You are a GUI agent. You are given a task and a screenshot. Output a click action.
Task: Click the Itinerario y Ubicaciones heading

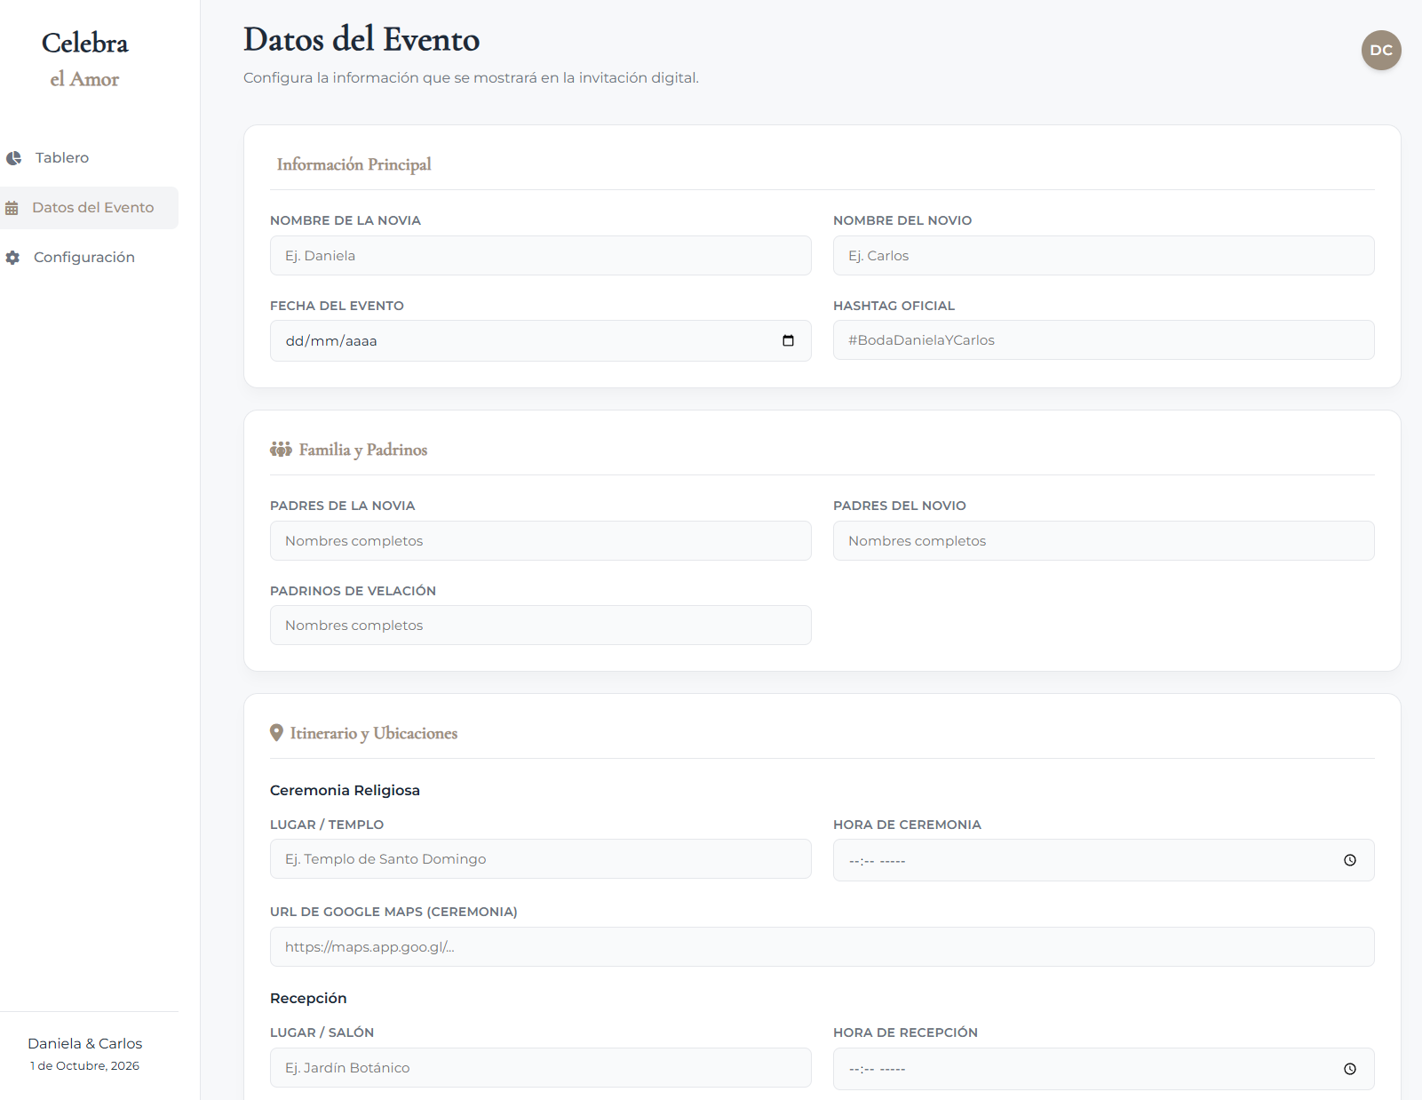(x=374, y=733)
